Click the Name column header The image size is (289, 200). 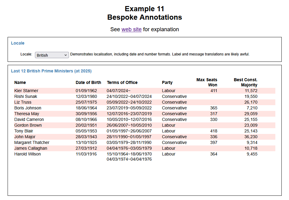tap(20, 82)
